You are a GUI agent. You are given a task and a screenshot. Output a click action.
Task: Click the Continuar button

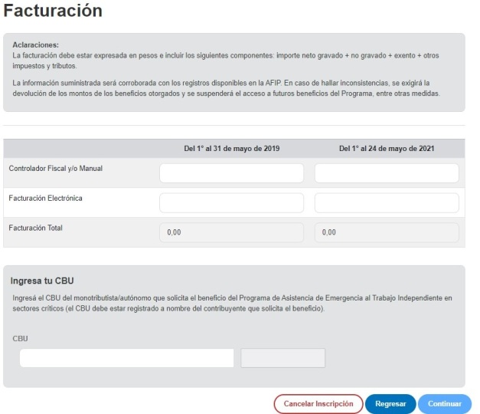[445, 403]
